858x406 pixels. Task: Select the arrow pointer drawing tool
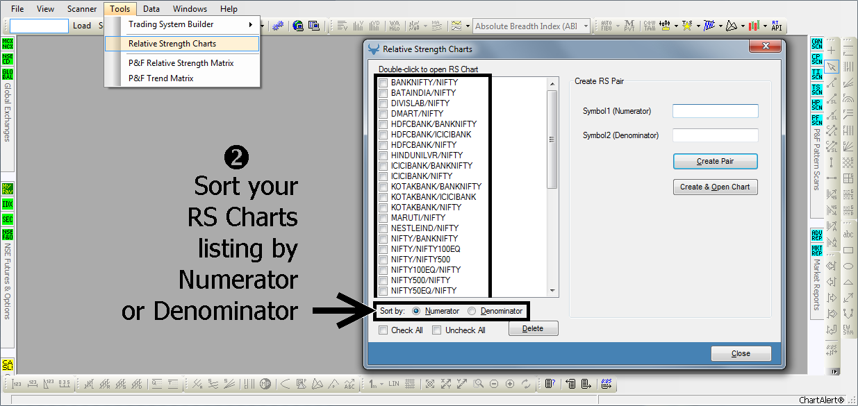tap(831, 67)
